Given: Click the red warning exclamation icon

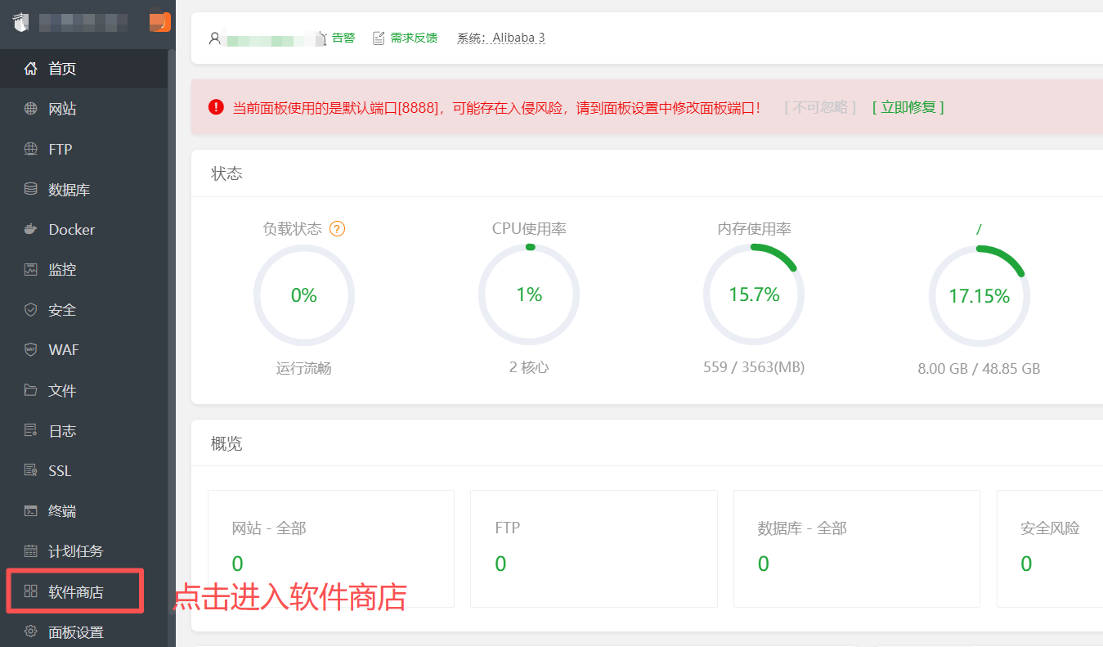Looking at the screenshot, I should [x=216, y=106].
